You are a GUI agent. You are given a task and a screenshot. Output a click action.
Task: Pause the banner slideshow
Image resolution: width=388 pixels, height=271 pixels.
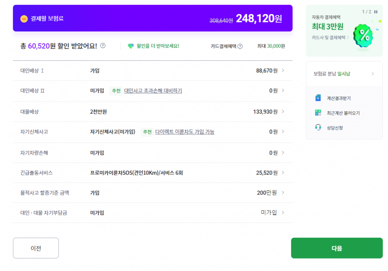pos(376,12)
